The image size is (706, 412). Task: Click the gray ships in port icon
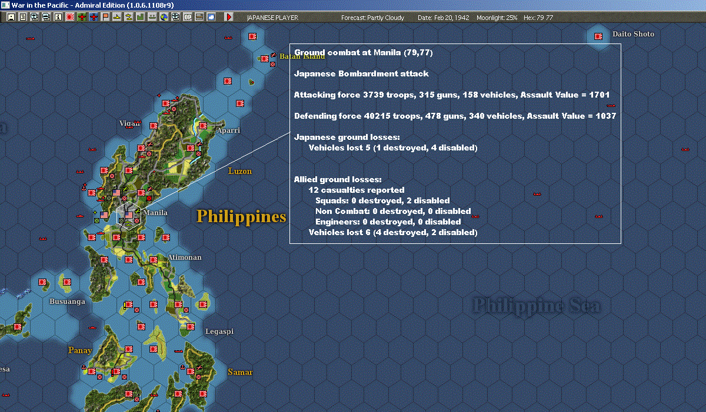coord(152,17)
